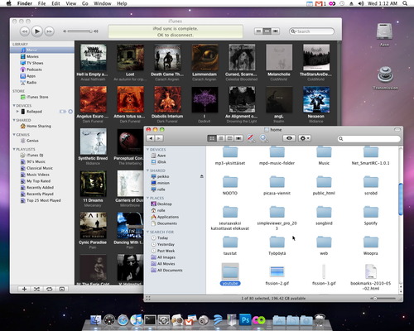Open the View menu
The height and width of the screenshot is (331, 414).
tap(70, 3)
